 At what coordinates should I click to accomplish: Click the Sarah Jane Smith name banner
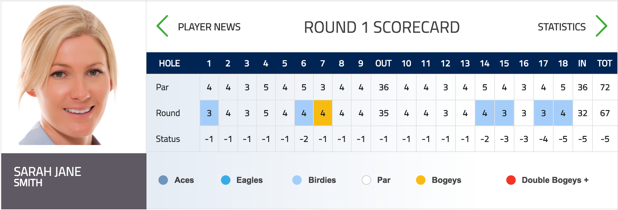[x=74, y=181]
